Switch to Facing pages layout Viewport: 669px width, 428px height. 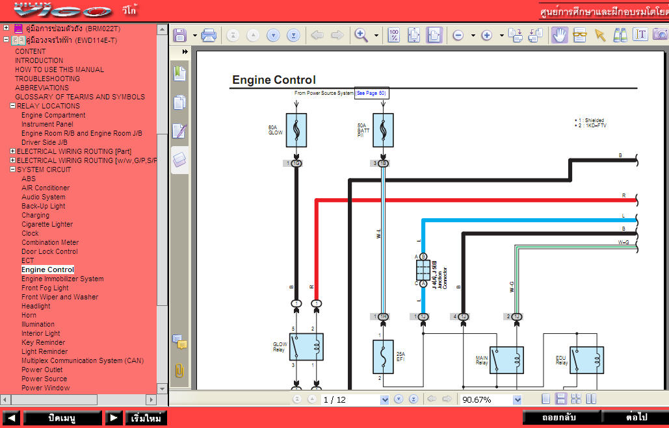click(591, 399)
